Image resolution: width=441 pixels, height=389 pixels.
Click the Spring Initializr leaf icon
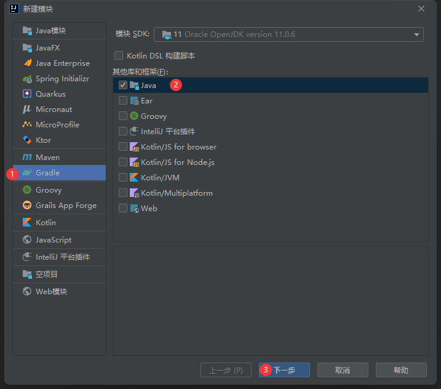pyautogui.click(x=27, y=79)
